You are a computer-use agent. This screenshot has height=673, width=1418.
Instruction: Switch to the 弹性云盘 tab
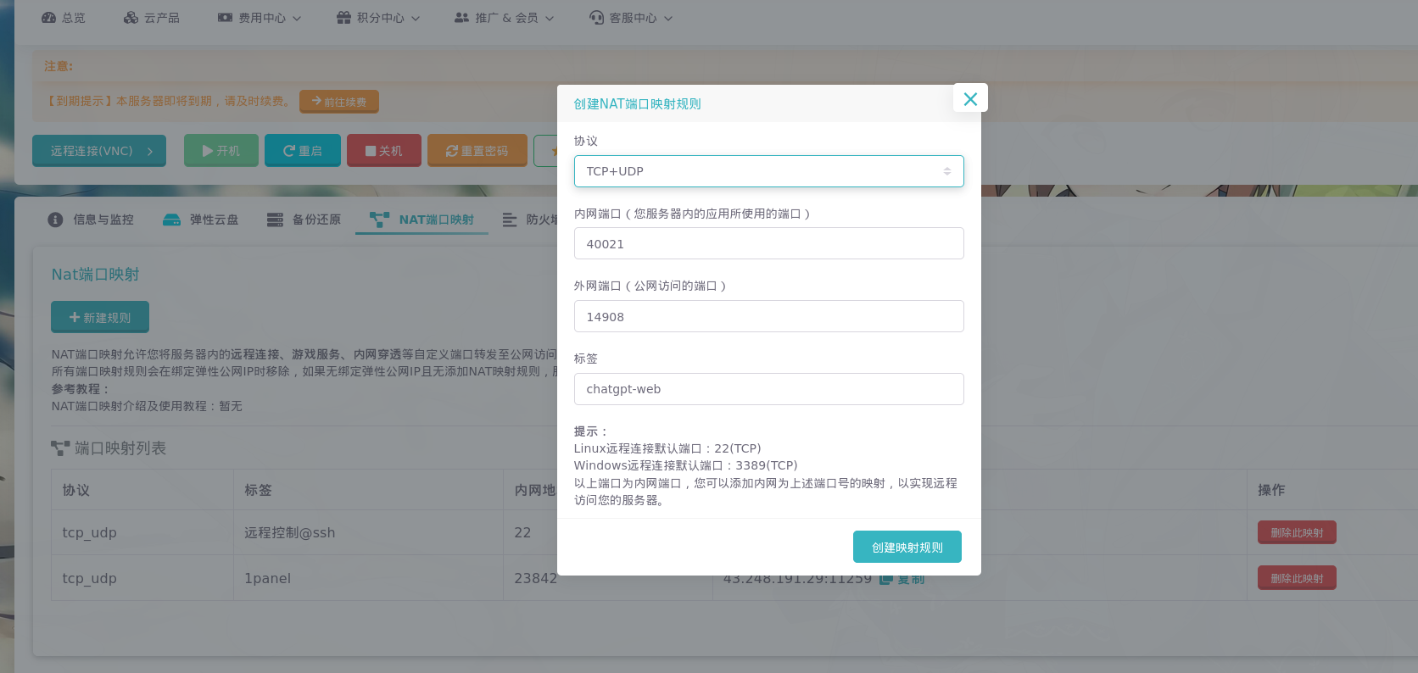click(x=201, y=220)
